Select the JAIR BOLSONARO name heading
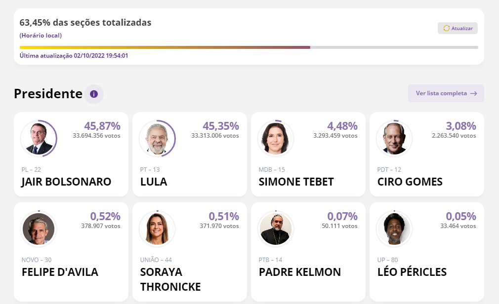 coord(66,182)
